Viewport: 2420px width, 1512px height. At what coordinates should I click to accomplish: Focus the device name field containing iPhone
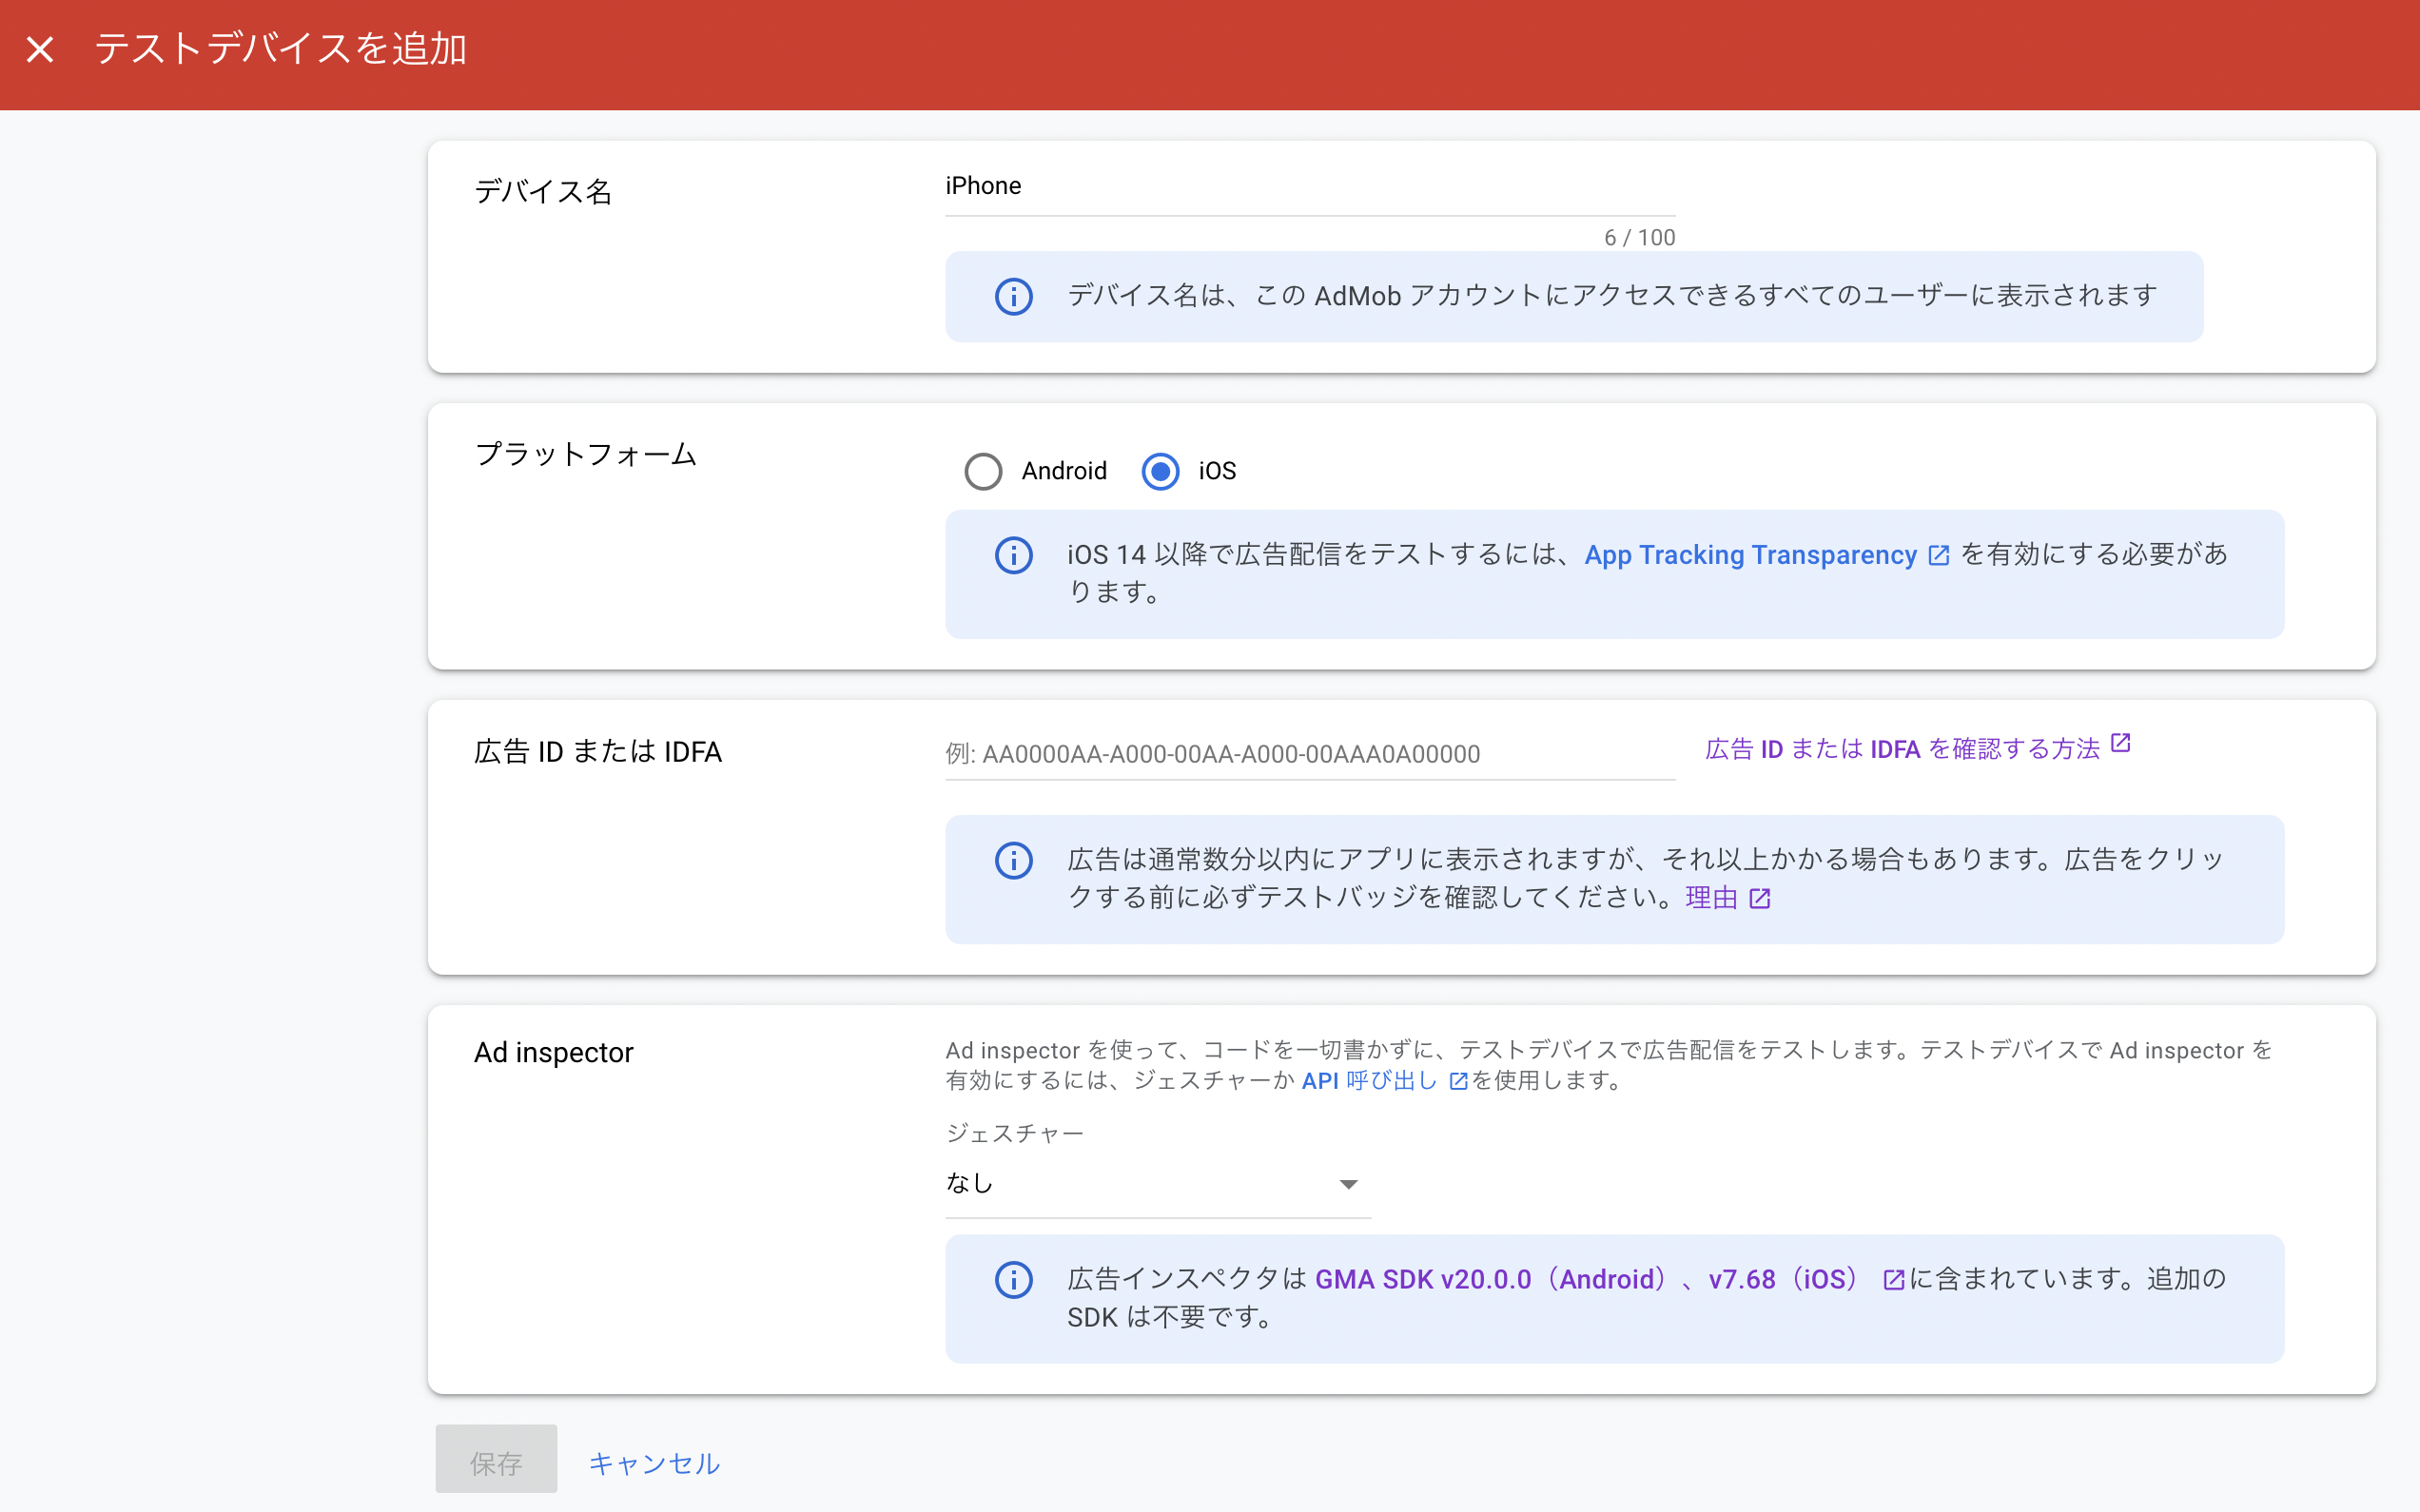1308,187
